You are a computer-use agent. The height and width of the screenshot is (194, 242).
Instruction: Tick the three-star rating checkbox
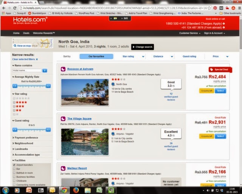pyautogui.click(x=14, y=106)
